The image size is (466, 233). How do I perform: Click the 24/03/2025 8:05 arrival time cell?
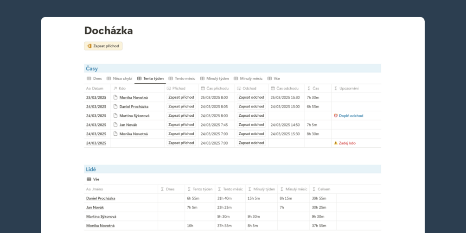pos(214,107)
